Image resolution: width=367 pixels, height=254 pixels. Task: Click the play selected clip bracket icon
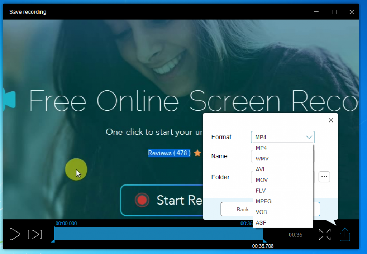pos(35,234)
